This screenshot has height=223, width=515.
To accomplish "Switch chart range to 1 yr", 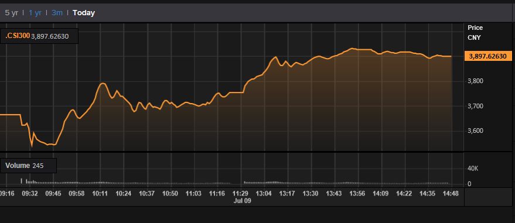I will pos(35,13).
